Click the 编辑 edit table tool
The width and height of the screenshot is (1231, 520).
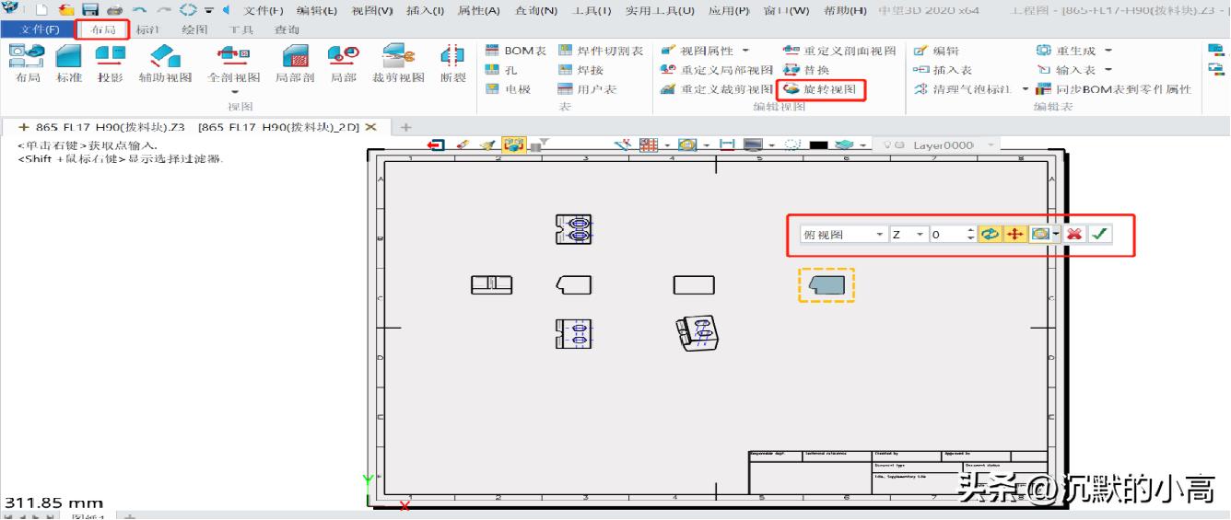pyautogui.click(x=936, y=51)
